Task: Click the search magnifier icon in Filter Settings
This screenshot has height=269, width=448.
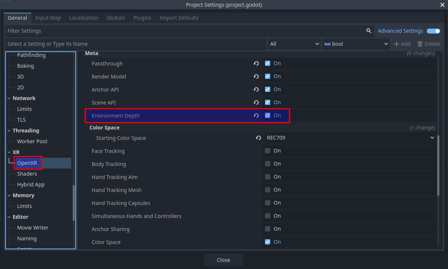Action: (x=368, y=31)
